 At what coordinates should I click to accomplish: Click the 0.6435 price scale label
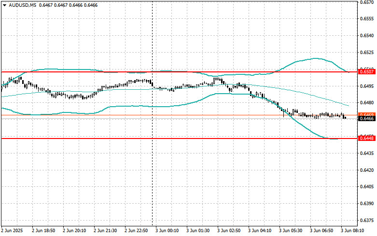[367, 153]
